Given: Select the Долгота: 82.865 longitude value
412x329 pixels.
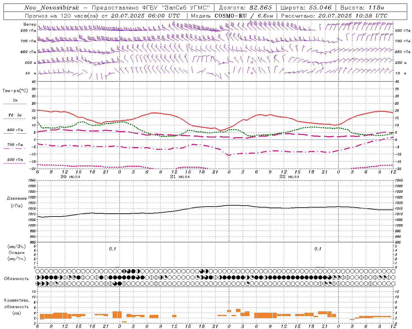Looking at the screenshot, I should point(245,8).
